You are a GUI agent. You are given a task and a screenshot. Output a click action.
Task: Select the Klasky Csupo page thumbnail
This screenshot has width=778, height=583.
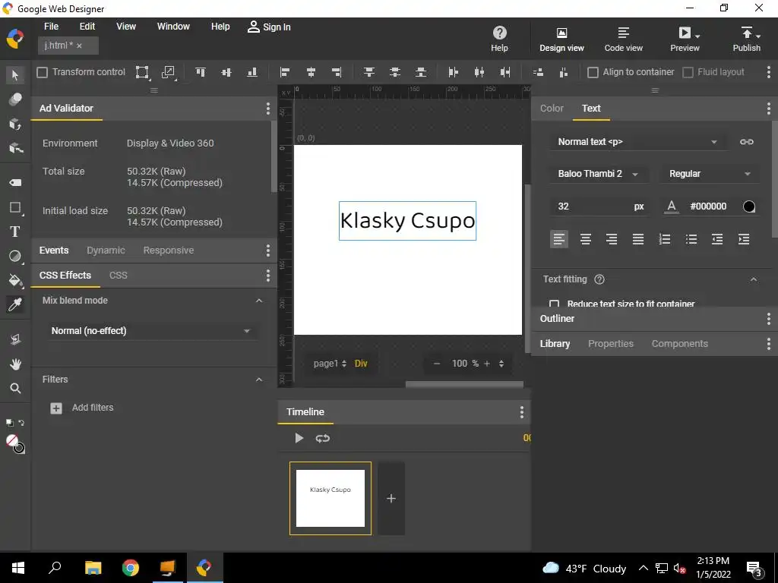pos(330,498)
